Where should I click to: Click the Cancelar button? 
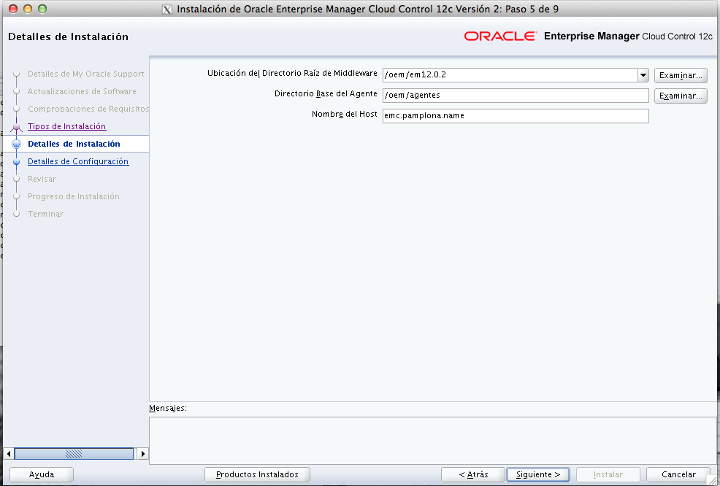point(677,474)
